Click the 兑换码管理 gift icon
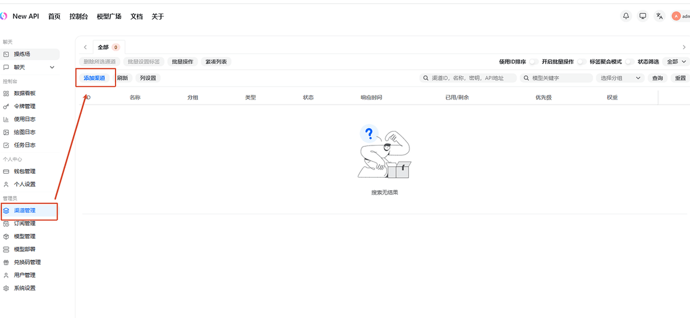Viewport: 690px width, 318px height. [x=6, y=262]
